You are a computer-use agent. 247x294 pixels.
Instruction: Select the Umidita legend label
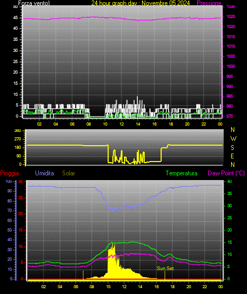coord(45,173)
